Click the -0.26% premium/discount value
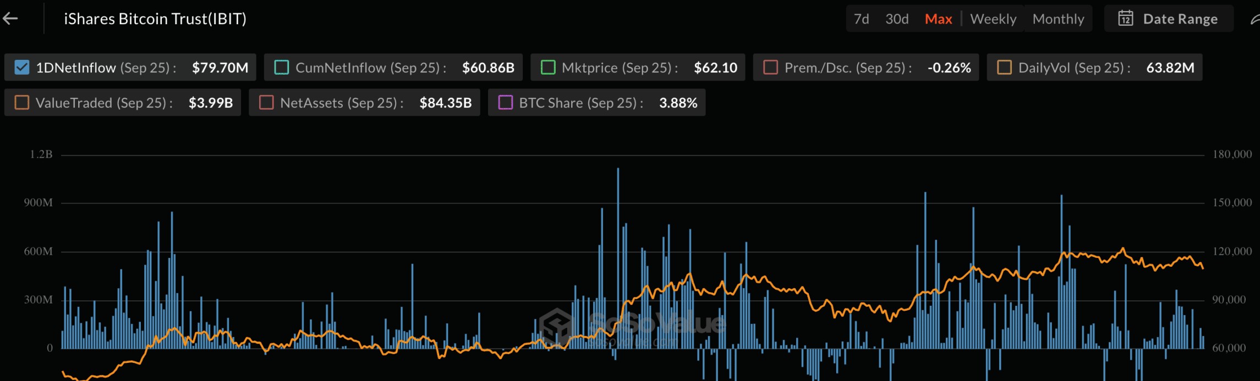Image resolution: width=1260 pixels, height=381 pixels. pyautogui.click(x=949, y=68)
